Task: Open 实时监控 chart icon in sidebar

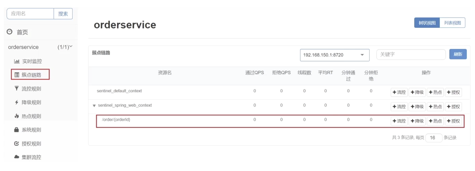Action: 16,61
